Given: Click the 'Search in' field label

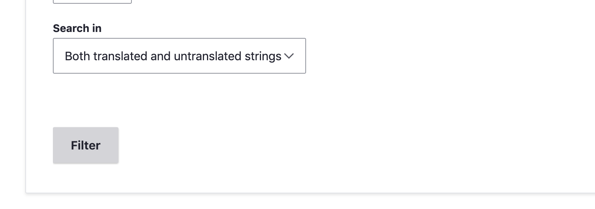Looking at the screenshot, I should coord(77,28).
